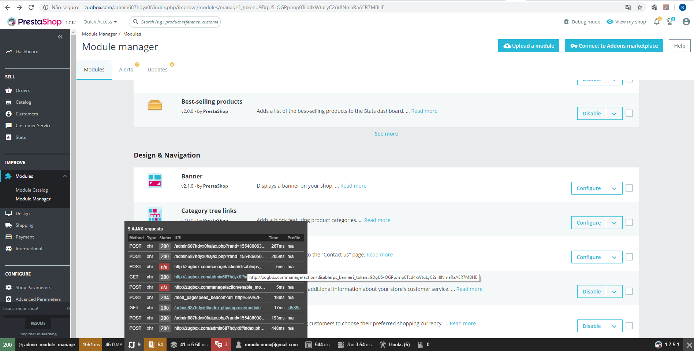Open Dashboard in the sidebar
Screen dimensions: 694x351
(27, 52)
